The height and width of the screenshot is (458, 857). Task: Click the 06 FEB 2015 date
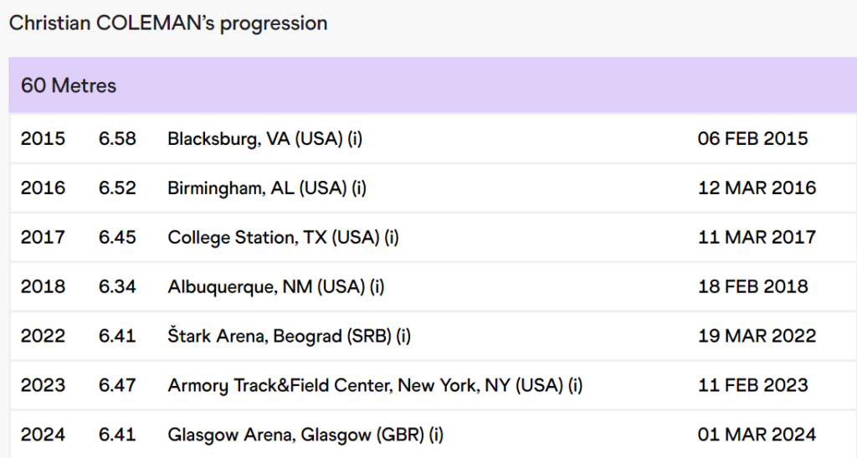752,139
